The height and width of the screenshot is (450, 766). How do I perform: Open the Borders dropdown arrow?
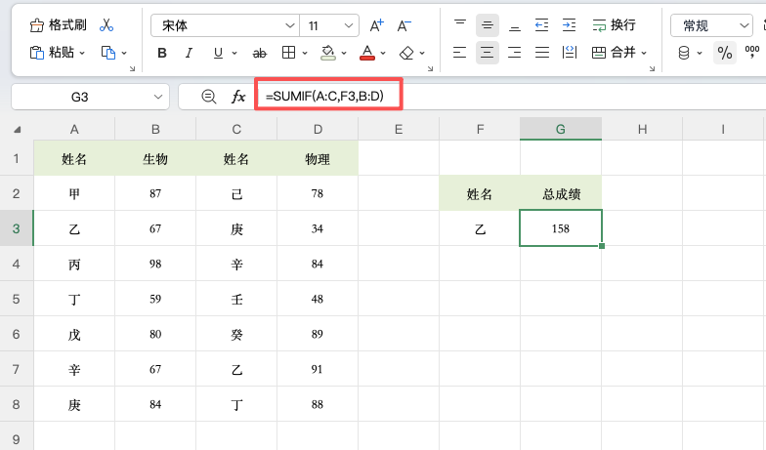(305, 53)
